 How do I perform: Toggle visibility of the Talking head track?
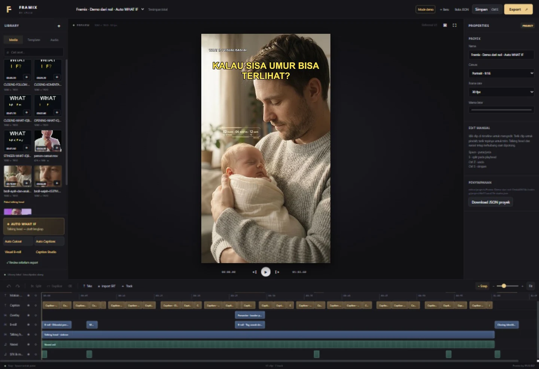tap(28, 335)
